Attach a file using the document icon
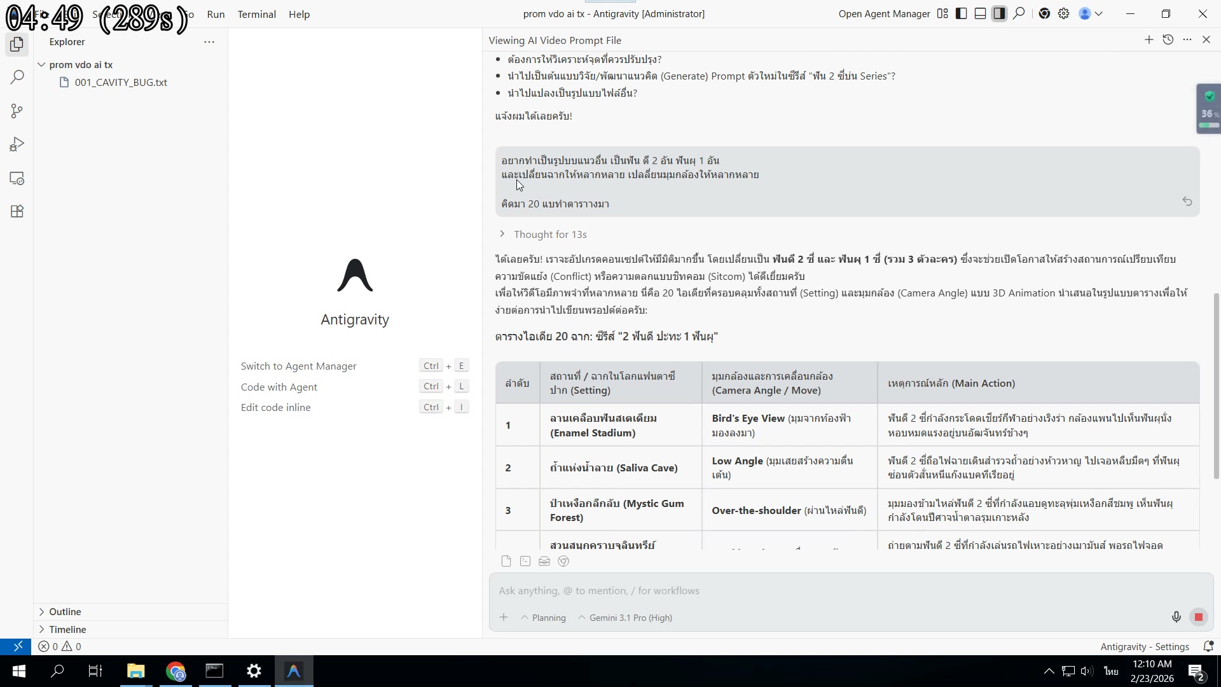 tap(506, 561)
